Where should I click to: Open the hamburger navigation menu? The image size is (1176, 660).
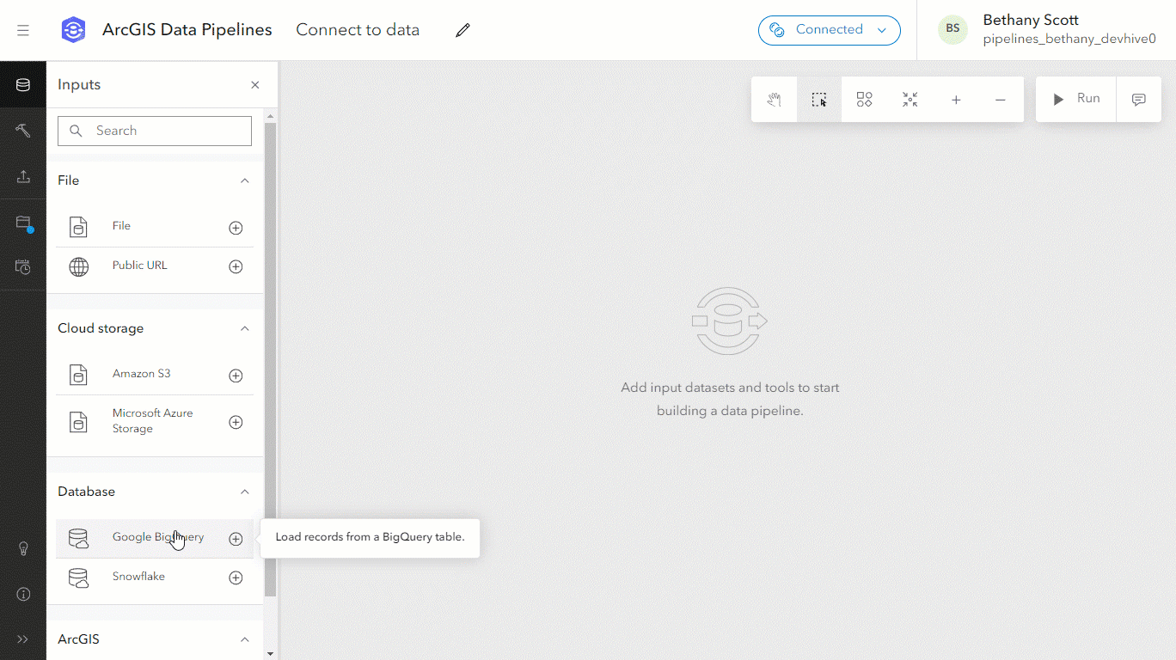(x=23, y=30)
